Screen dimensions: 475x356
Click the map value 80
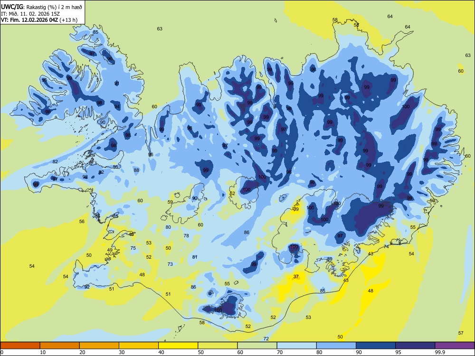pyautogui.click(x=168, y=227)
